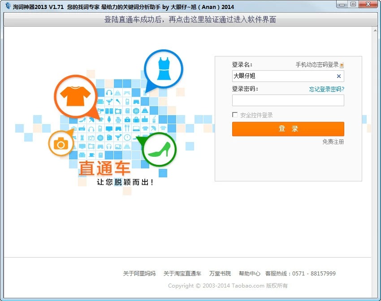The width and height of the screenshot is (381, 301).
Task: Click the slogan 让您脱颖而出!
Action: pyautogui.click(x=125, y=182)
